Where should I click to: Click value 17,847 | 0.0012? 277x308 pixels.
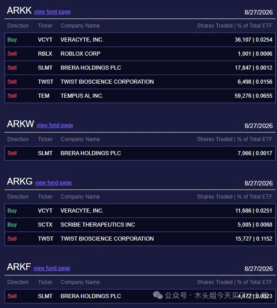pos(254,67)
